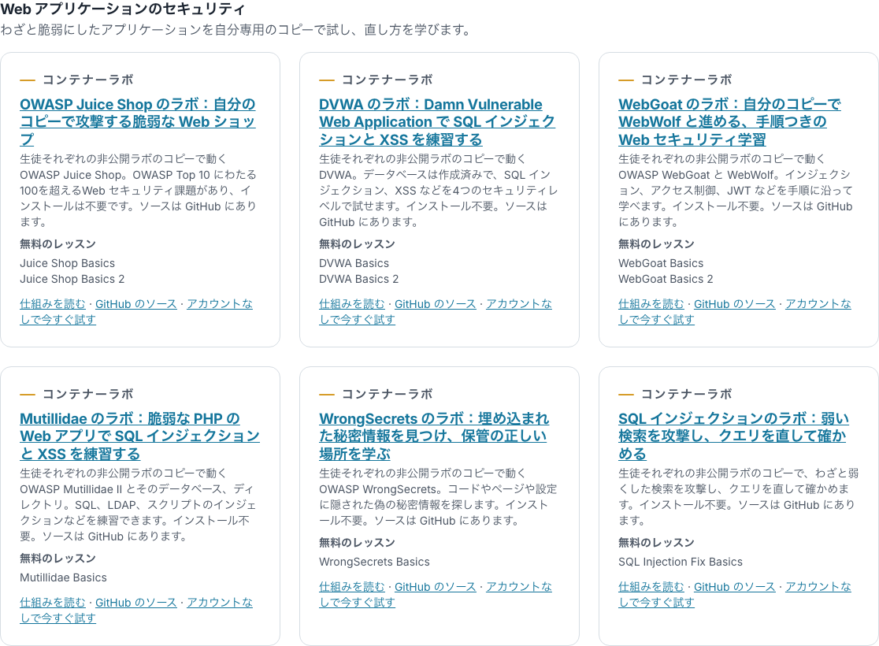The height and width of the screenshot is (646, 879).
Task: Open the WrongSecrets lab title link
Action: [434, 436]
